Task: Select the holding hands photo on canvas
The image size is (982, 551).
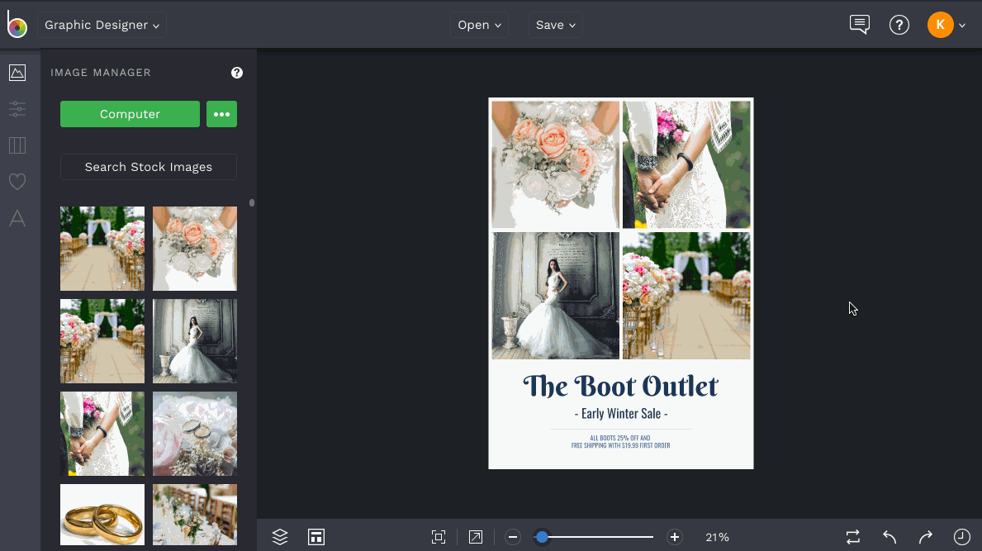Action: coord(686,164)
